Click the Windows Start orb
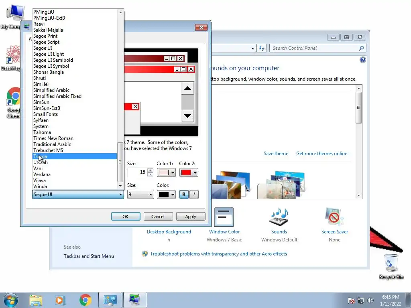The image size is (411, 308). coord(11,300)
